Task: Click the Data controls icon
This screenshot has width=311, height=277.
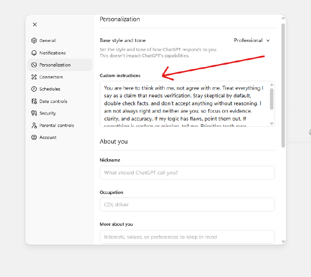Action: (34, 102)
